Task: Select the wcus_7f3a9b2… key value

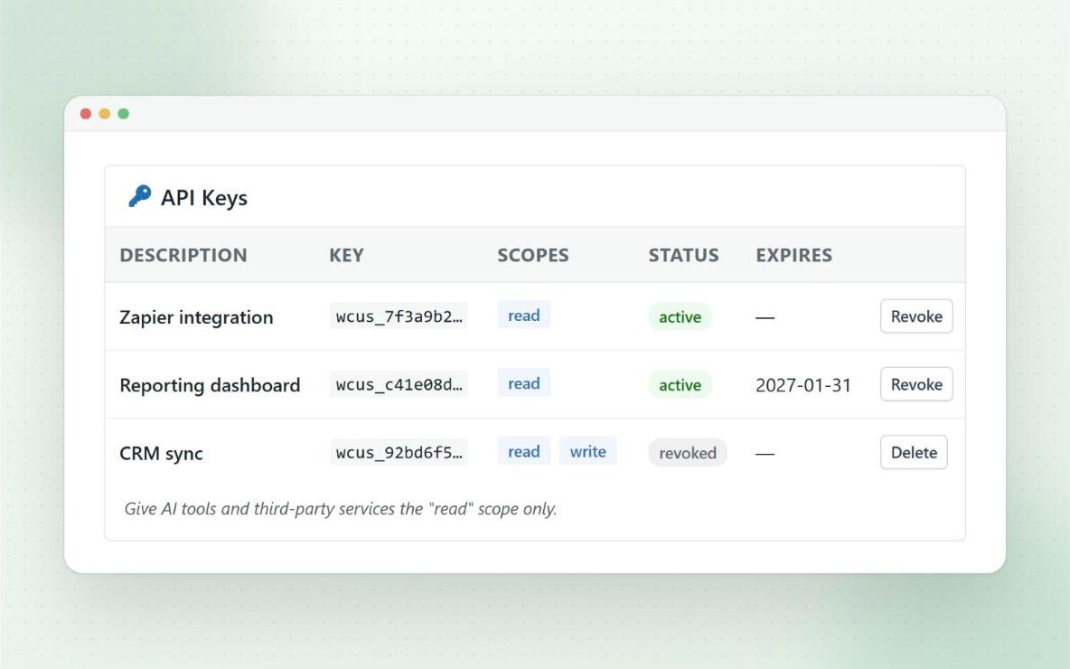Action: 399,316
